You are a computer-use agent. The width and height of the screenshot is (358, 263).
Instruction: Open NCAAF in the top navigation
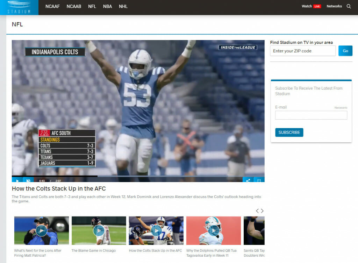pyautogui.click(x=52, y=6)
